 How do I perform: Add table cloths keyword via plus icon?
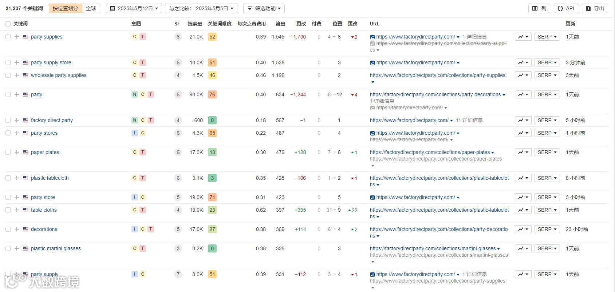pyautogui.click(x=17, y=210)
